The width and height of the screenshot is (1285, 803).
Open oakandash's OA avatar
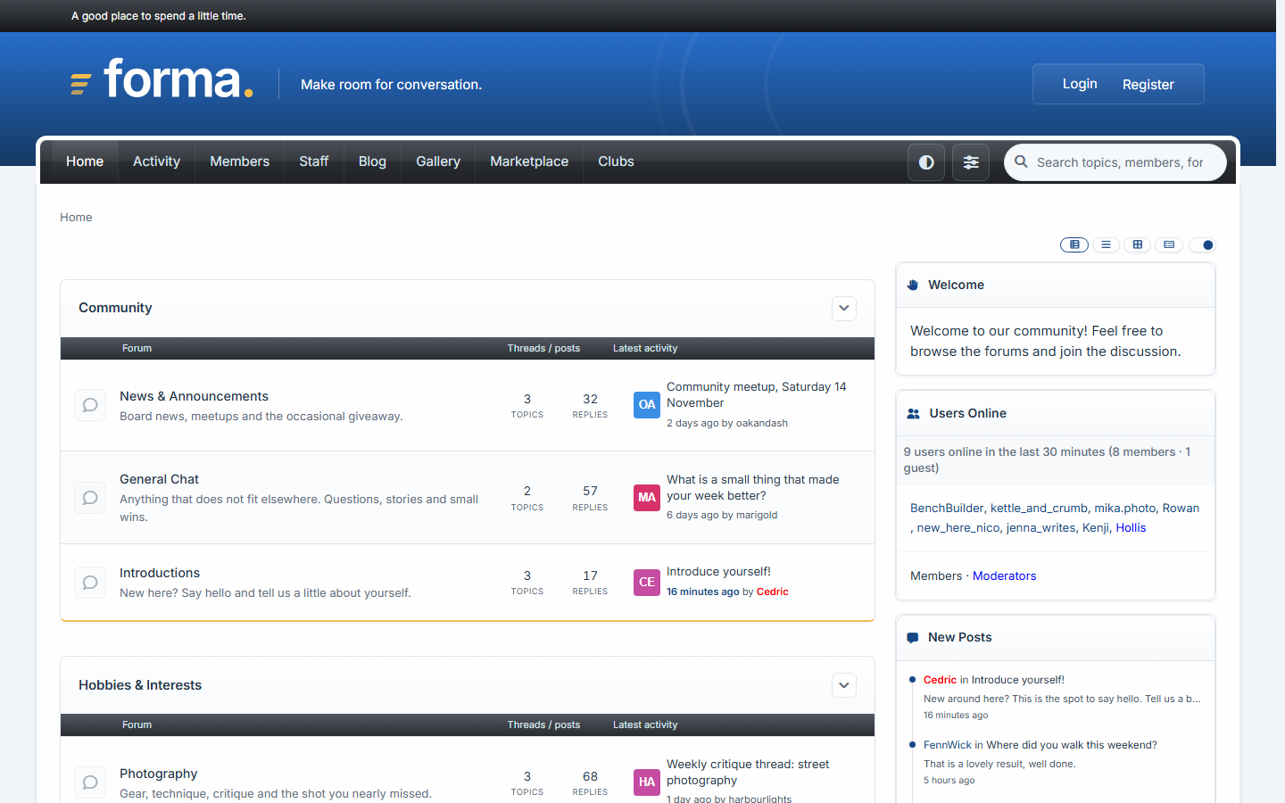647,404
